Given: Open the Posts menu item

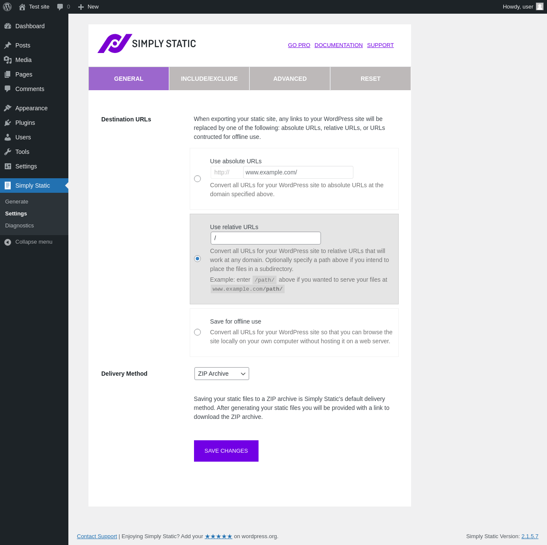Looking at the screenshot, I should (34, 45).
